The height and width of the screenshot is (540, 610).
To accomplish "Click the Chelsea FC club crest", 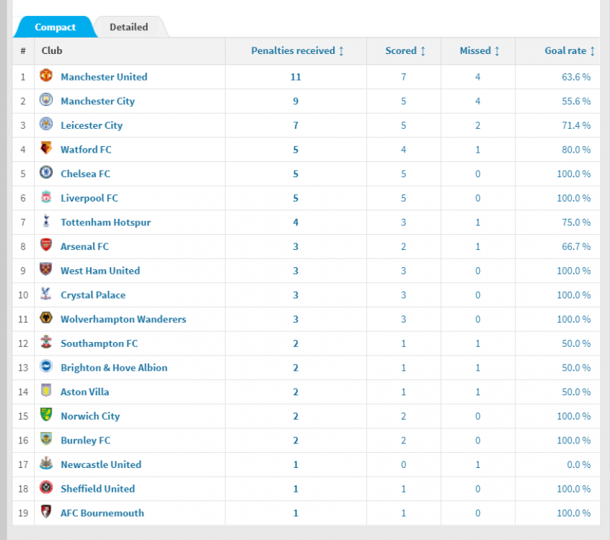I will [x=46, y=173].
